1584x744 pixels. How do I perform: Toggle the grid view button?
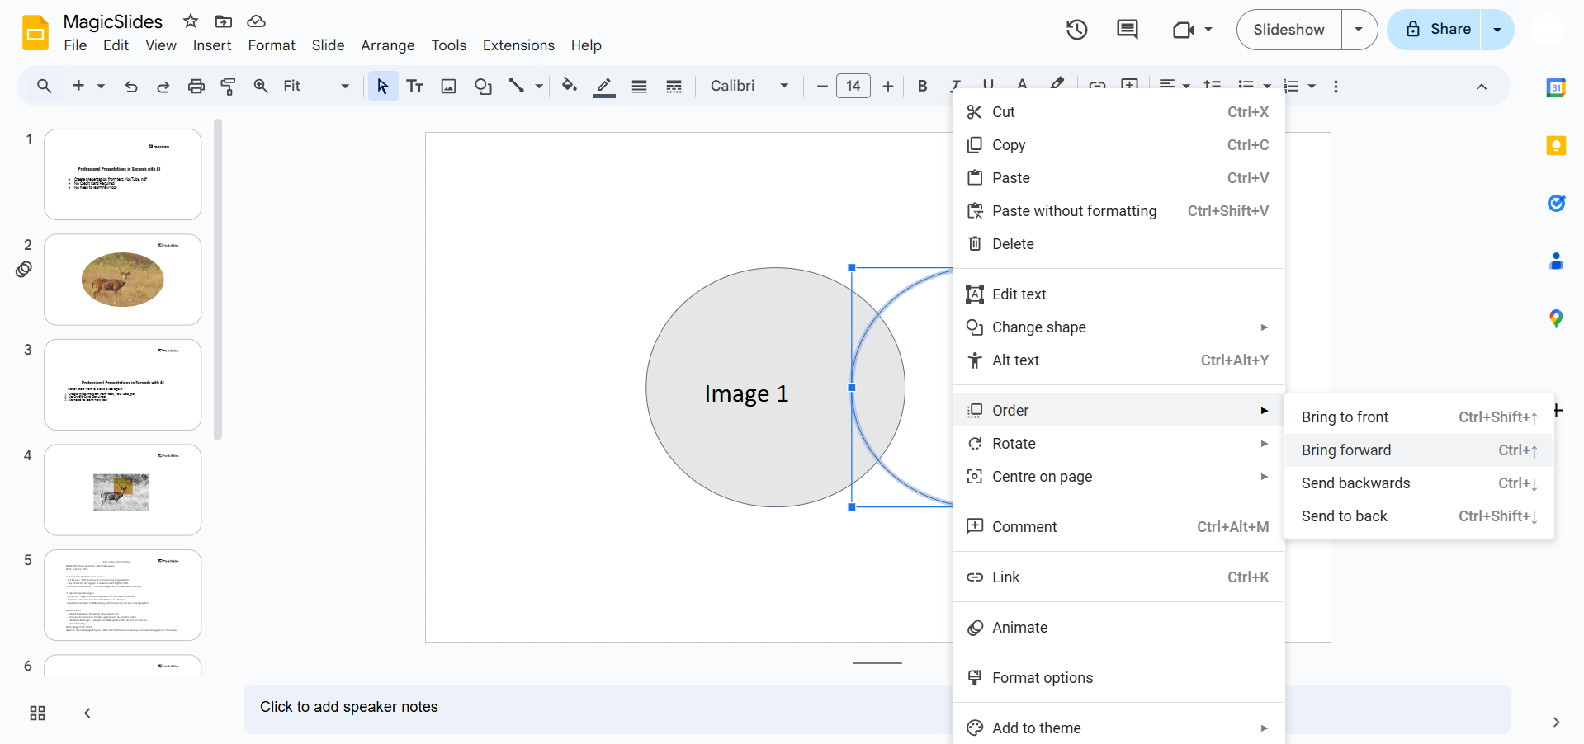coord(38,713)
